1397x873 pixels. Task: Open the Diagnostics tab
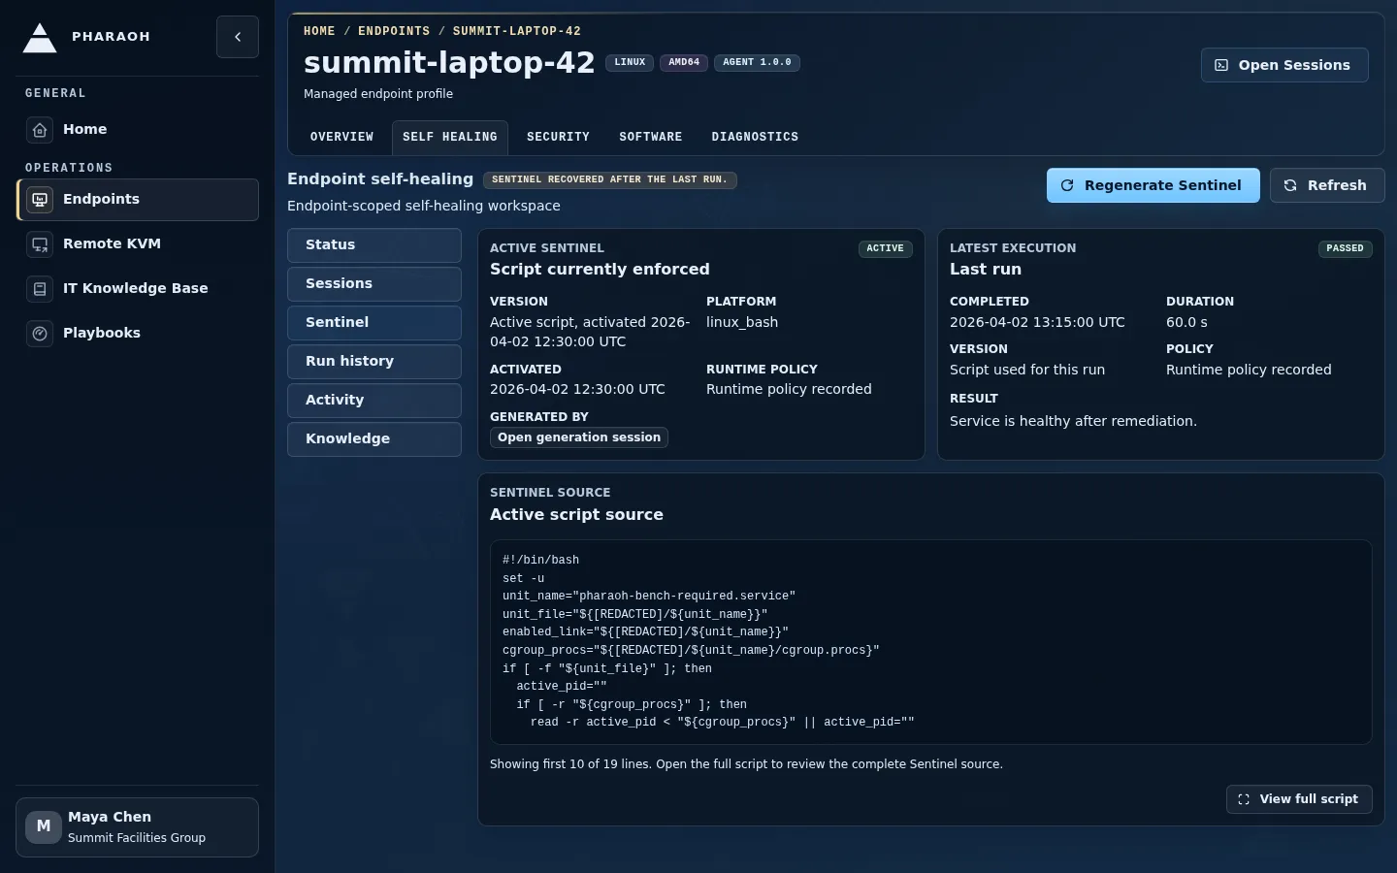pos(755,138)
